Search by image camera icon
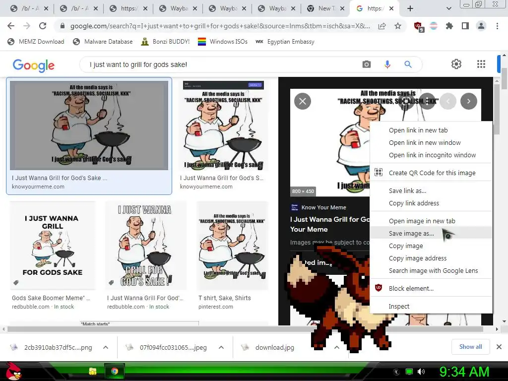This screenshot has width=508, height=381. 367,64
